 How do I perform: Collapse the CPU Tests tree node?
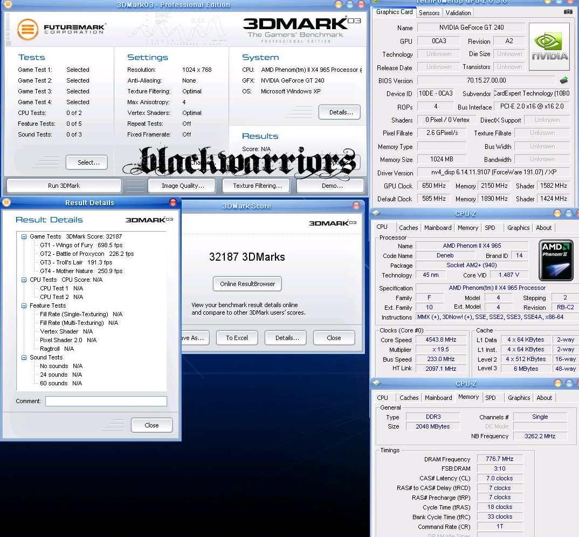point(24,280)
